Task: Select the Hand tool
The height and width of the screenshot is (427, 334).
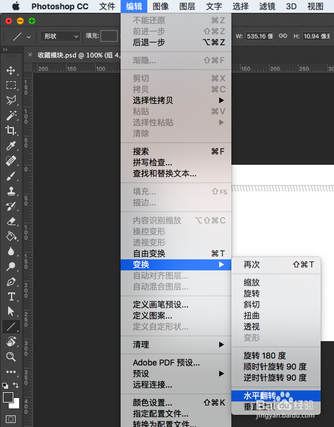Action: point(11,342)
